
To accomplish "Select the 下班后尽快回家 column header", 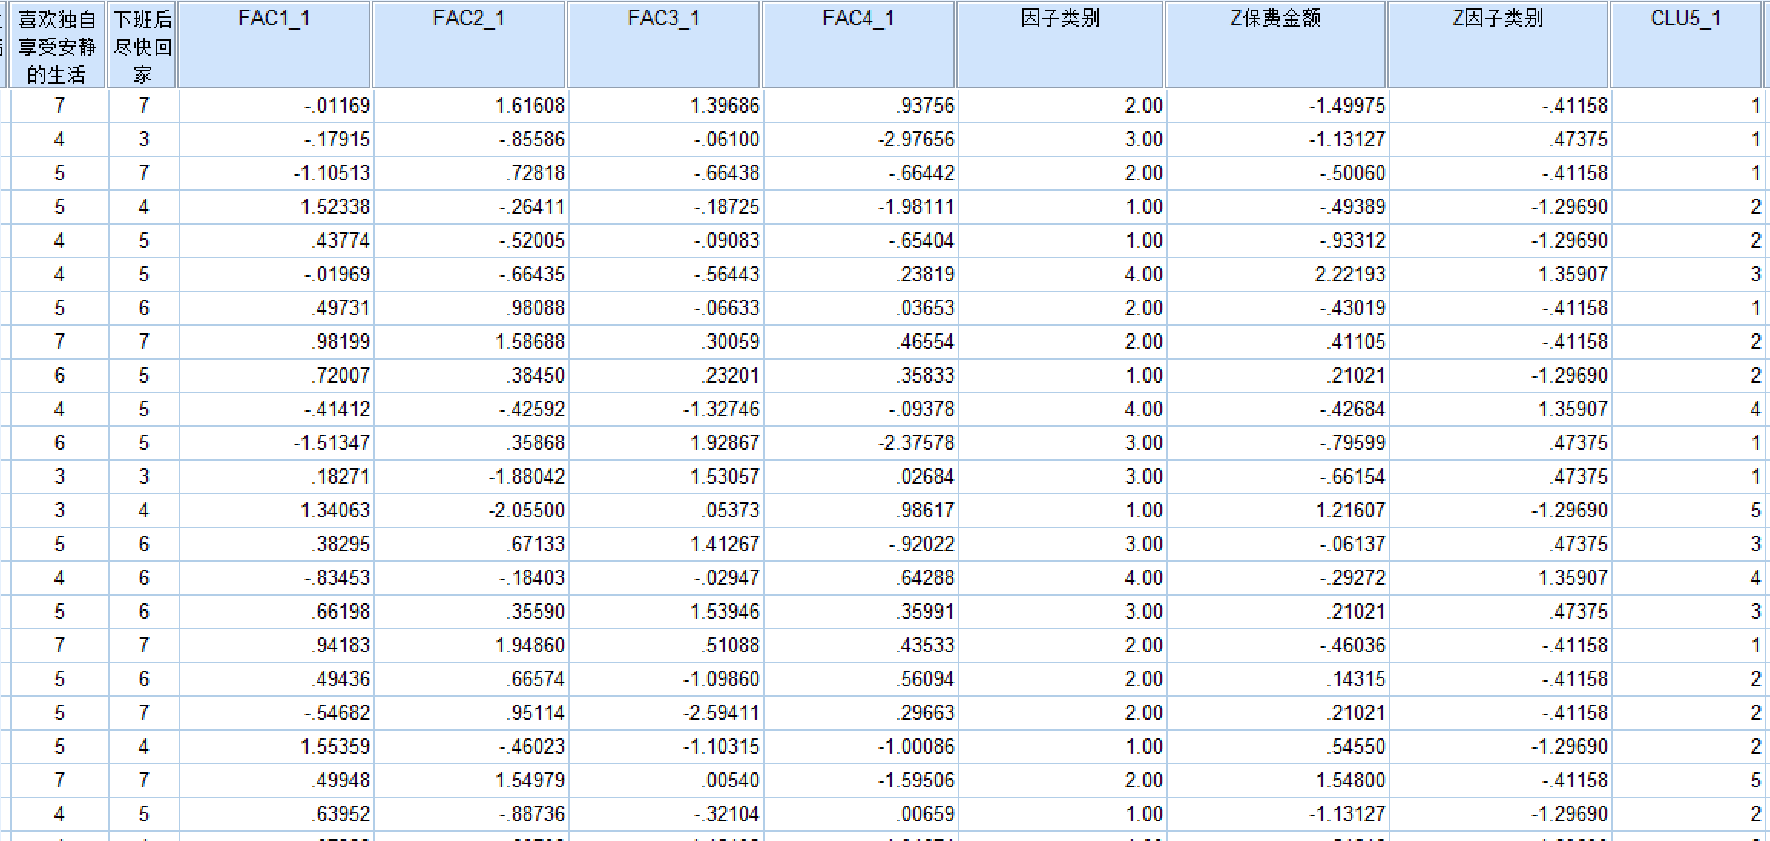I will tap(143, 44).
